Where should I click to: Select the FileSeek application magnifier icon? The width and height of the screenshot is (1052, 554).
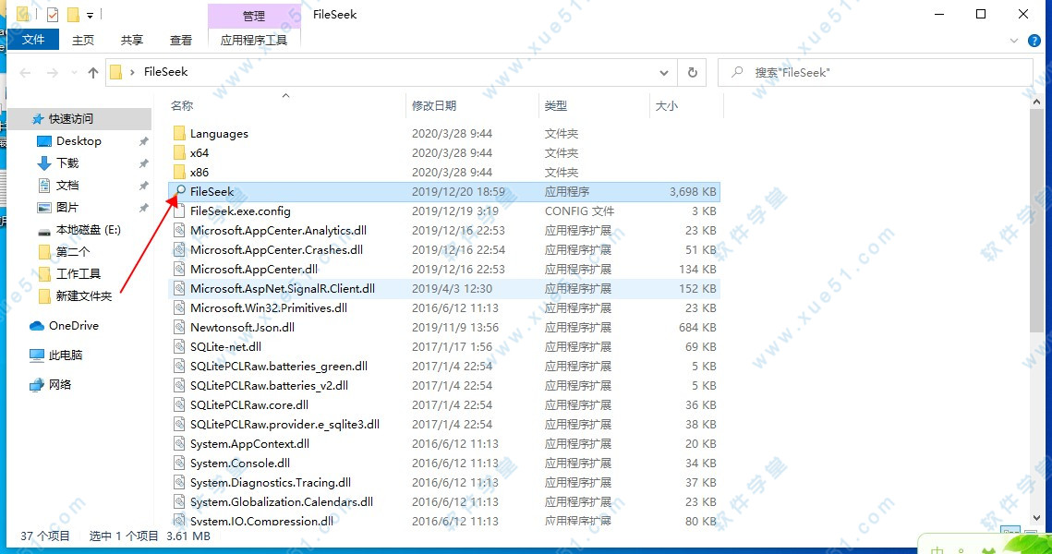pos(181,191)
